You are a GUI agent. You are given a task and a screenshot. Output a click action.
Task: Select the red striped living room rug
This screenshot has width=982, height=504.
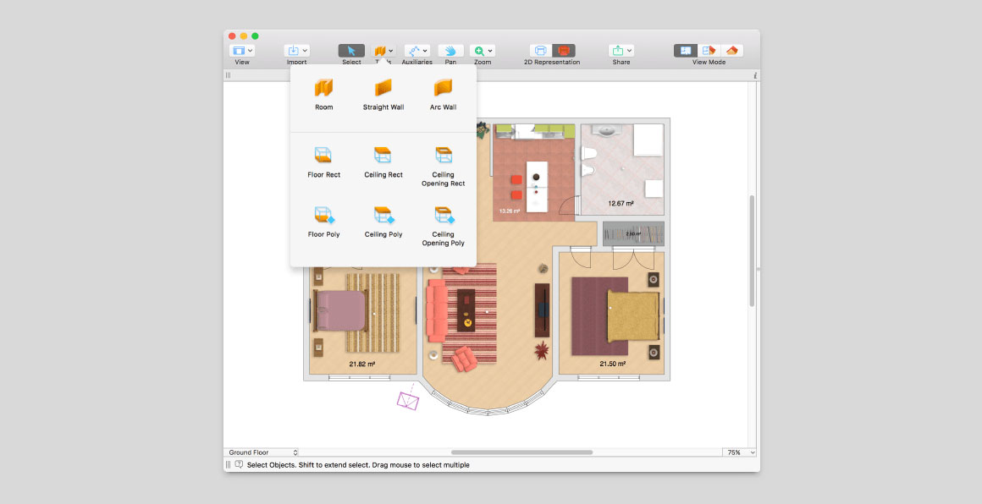(470, 313)
